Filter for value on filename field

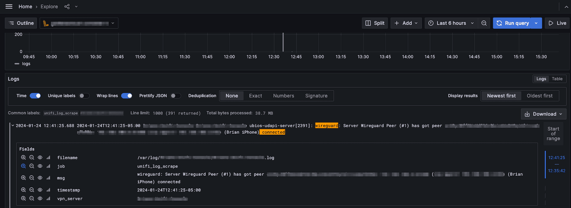coord(23,157)
